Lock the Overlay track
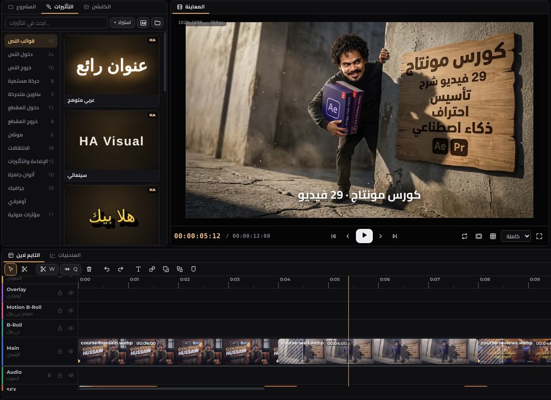The height and width of the screenshot is (400, 551). [60, 293]
